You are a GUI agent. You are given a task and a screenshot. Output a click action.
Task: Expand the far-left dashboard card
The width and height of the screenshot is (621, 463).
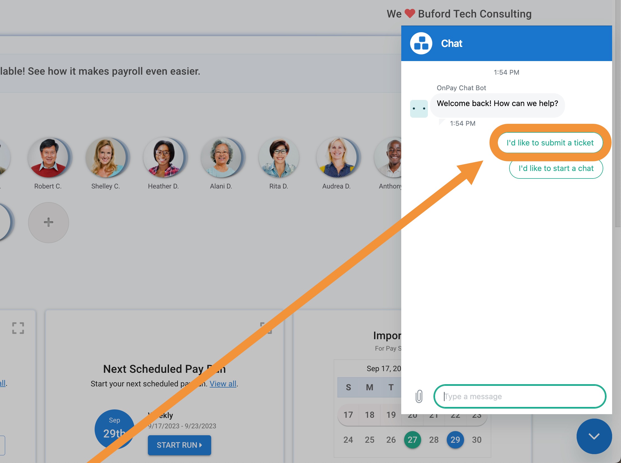pyautogui.click(x=18, y=328)
